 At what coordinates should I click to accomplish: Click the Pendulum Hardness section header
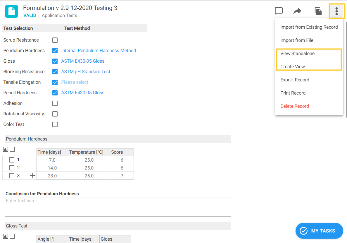point(118,139)
